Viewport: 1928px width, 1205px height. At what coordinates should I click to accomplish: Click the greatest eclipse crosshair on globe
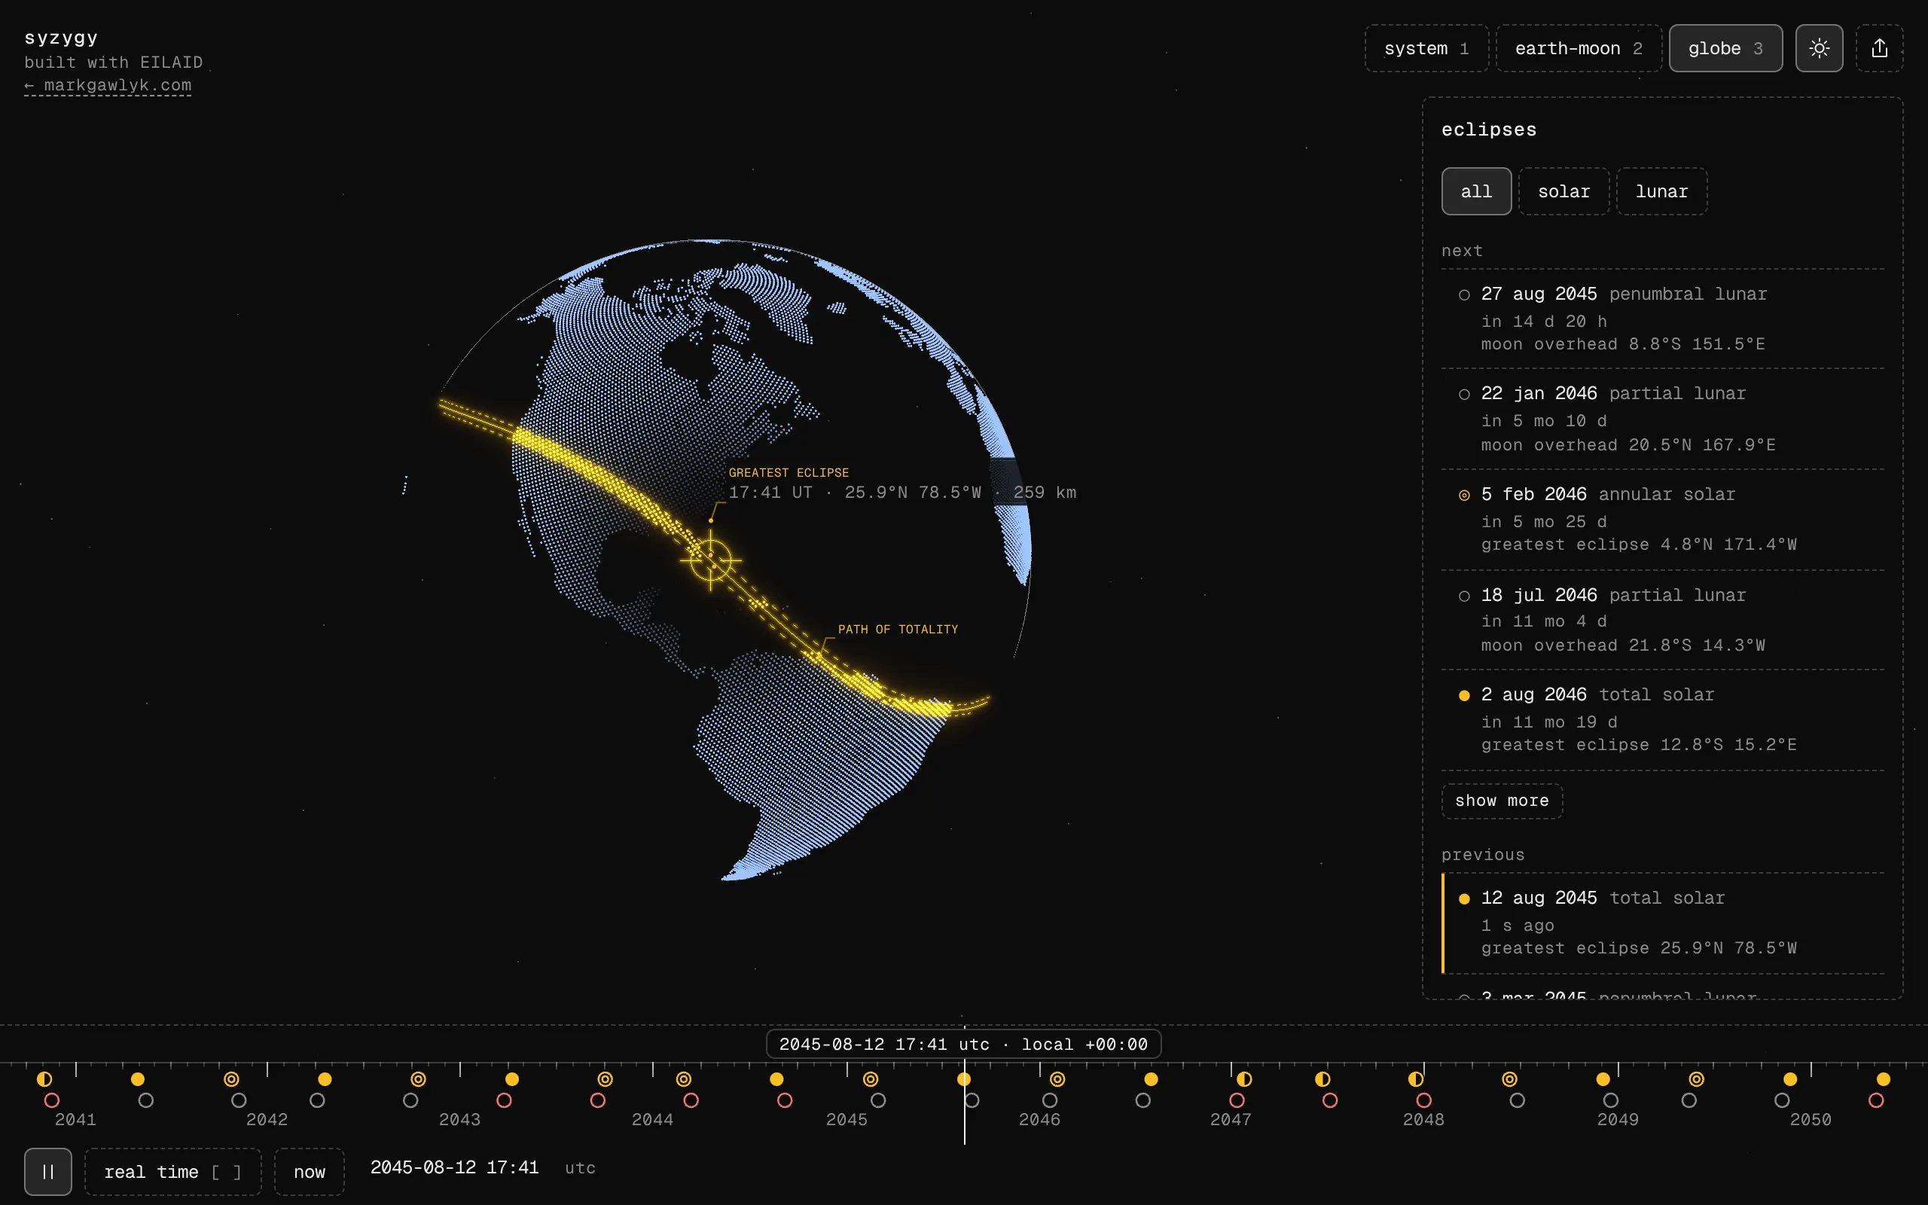pos(711,560)
